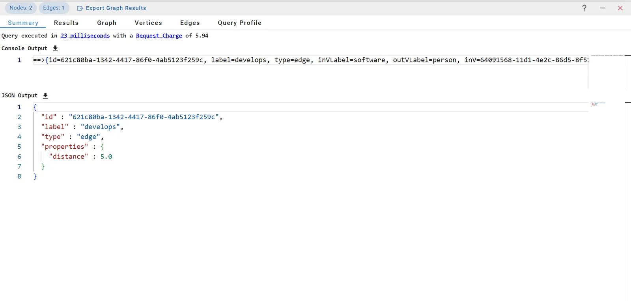
Task: Click line number 5 in JSON output
Action: (x=19, y=146)
